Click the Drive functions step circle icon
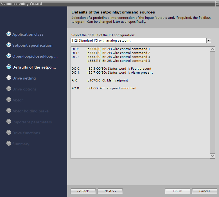This screenshot has height=197, width=219. coord(9,132)
